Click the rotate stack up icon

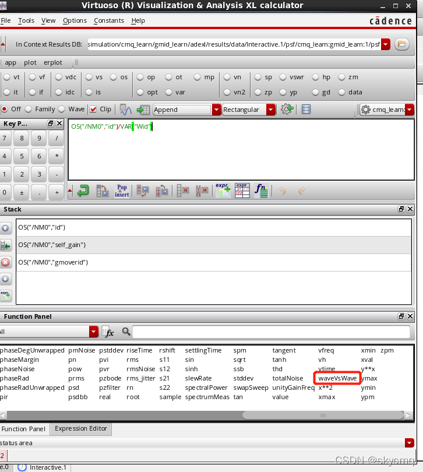(x=161, y=191)
